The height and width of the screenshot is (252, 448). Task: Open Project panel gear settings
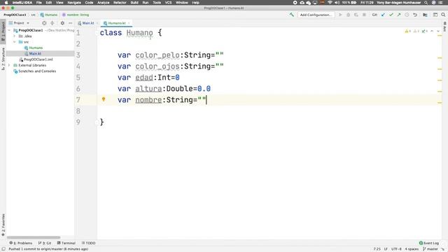[62, 23]
